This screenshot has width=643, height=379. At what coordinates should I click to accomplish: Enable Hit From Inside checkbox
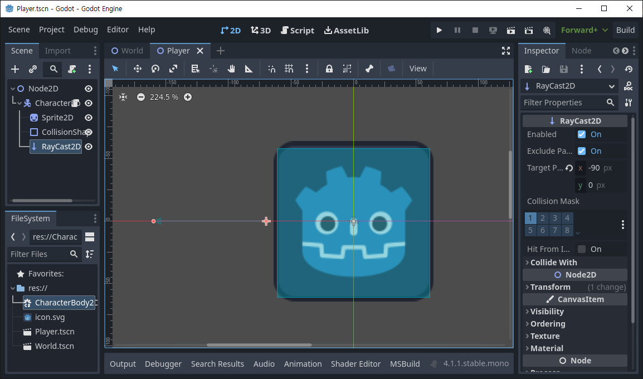(x=582, y=249)
